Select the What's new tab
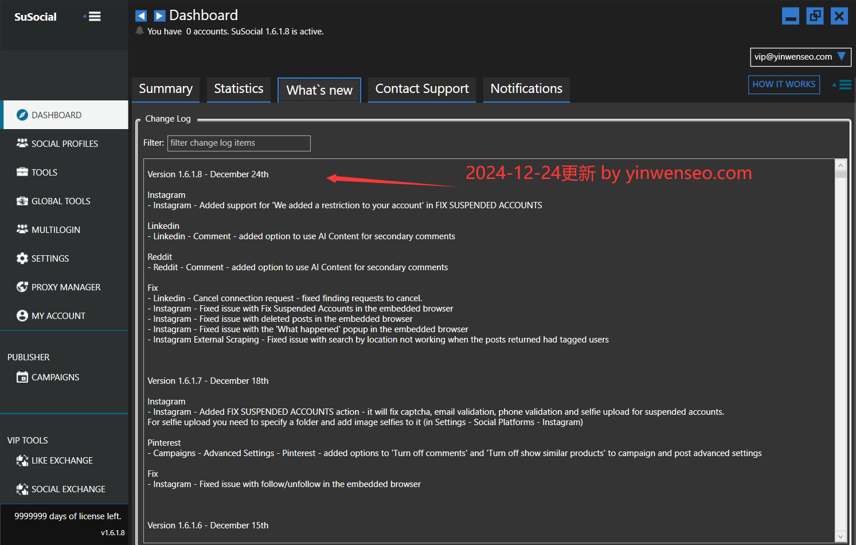This screenshot has width=856, height=545. tap(319, 90)
